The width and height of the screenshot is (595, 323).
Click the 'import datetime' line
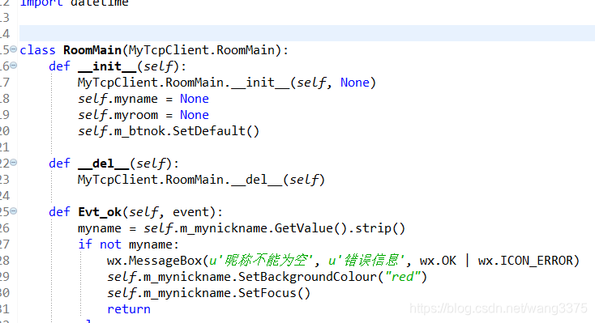[x=74, y=3]
